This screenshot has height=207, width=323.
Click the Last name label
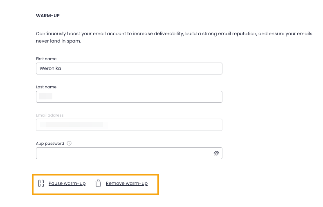tap(46, 87)
